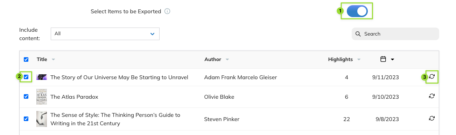The height and width of the screenshot is (135, 456).
Task: Click the resync icon for The Story of Our Universe
Action: 432,77
